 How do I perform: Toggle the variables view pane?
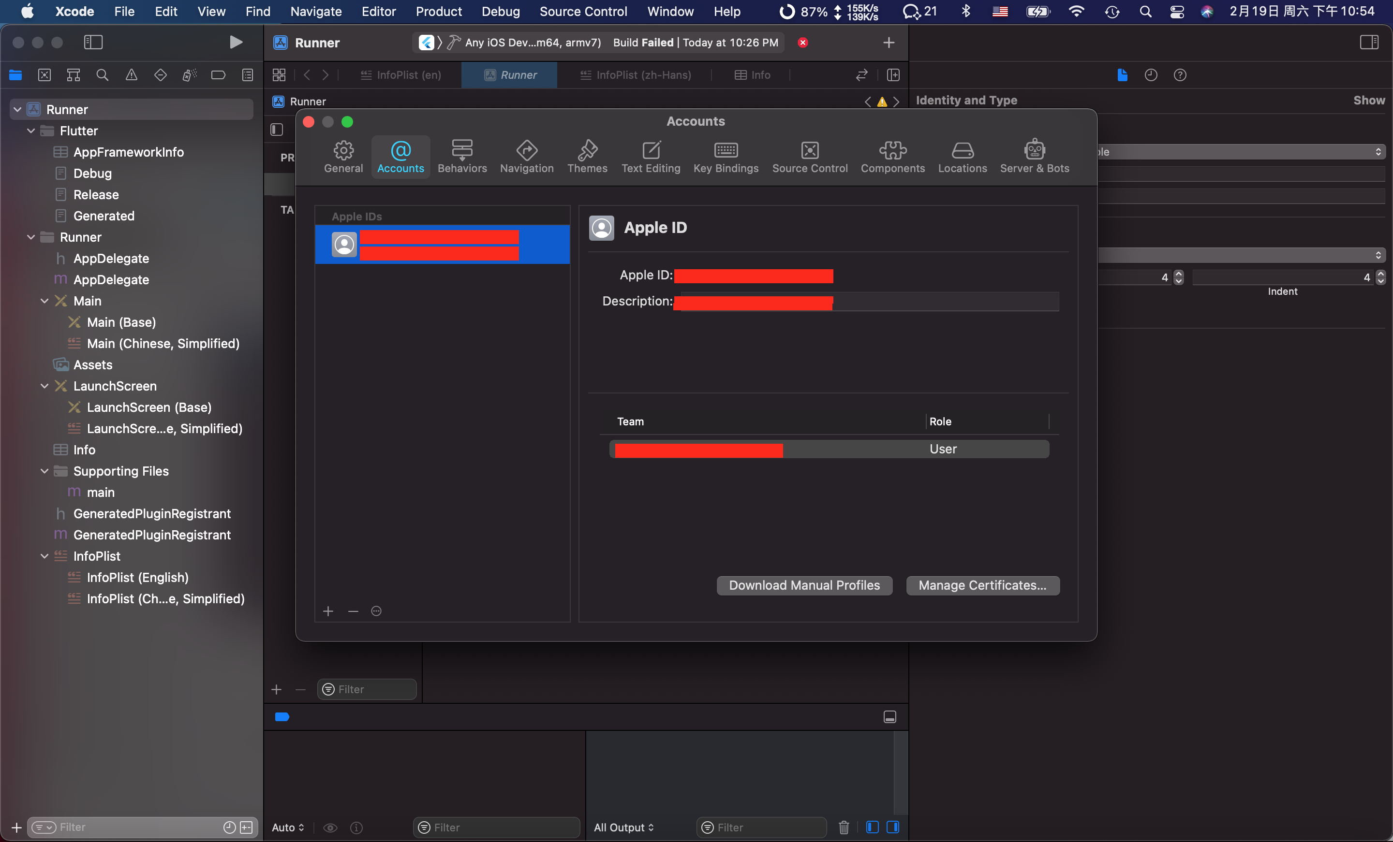[872, 827]
